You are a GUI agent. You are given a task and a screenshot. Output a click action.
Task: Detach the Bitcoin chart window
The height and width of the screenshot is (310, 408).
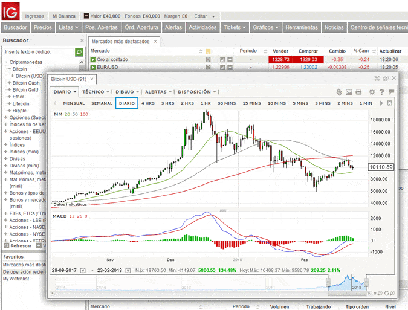pos(386,79)
